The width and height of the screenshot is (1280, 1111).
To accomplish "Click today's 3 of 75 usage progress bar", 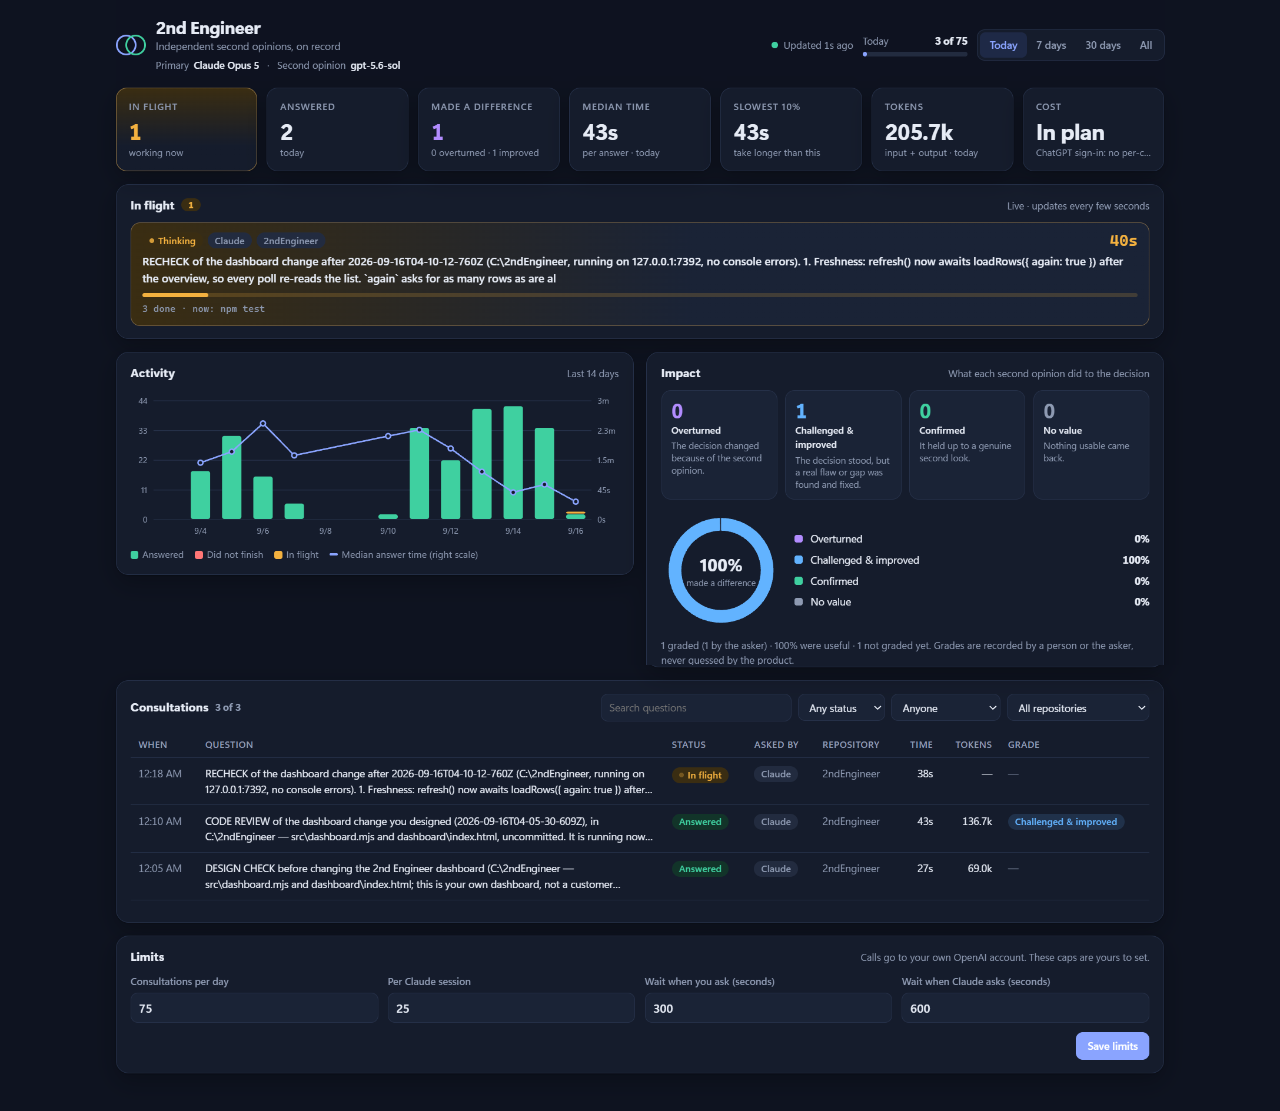I will pos(915,54).
